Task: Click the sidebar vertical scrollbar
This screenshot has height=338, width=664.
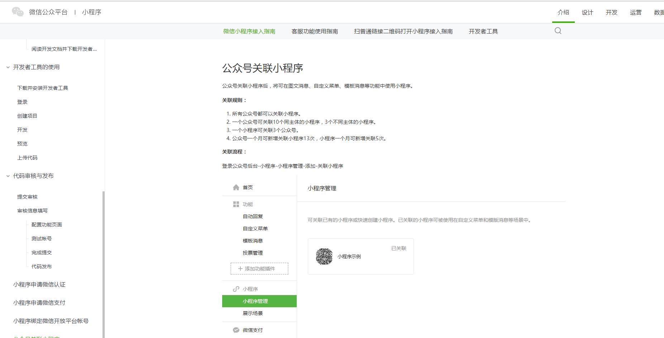Action: click(x=104, y=264)
